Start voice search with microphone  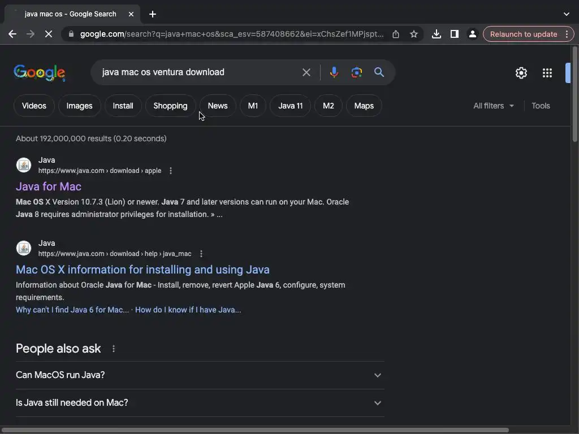(334, 72)
